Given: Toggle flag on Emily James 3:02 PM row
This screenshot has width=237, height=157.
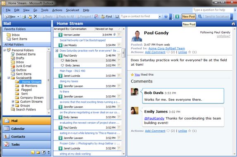Looking at the screenshot, I should (119, 65).
